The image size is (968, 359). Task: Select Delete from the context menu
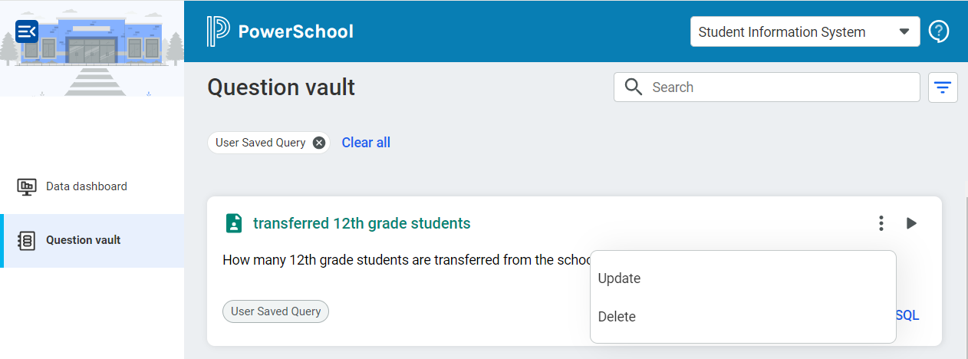click(x=617, y=317)
